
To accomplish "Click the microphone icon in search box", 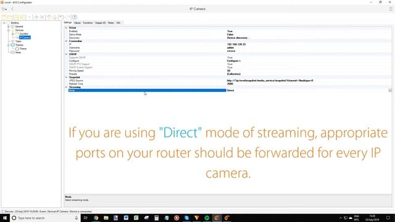I will click(77, 218).
